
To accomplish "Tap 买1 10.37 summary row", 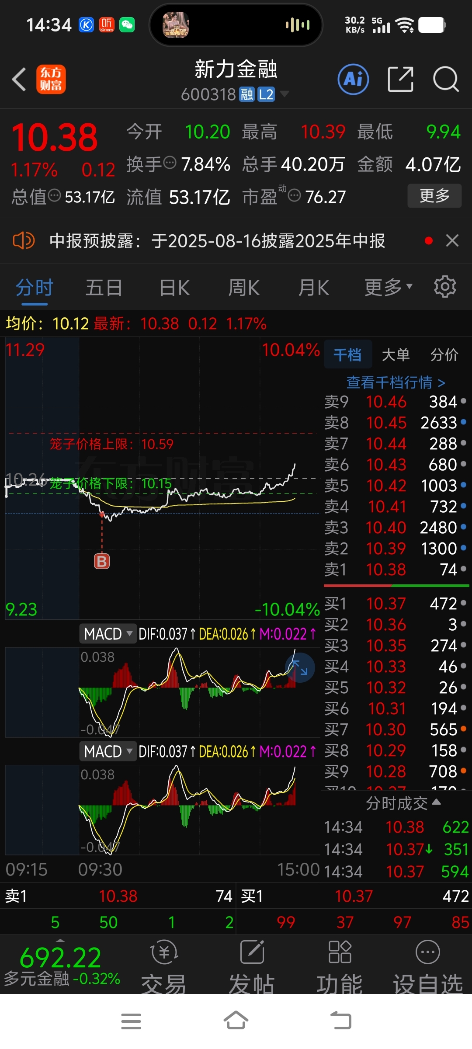I will [355, 896].
